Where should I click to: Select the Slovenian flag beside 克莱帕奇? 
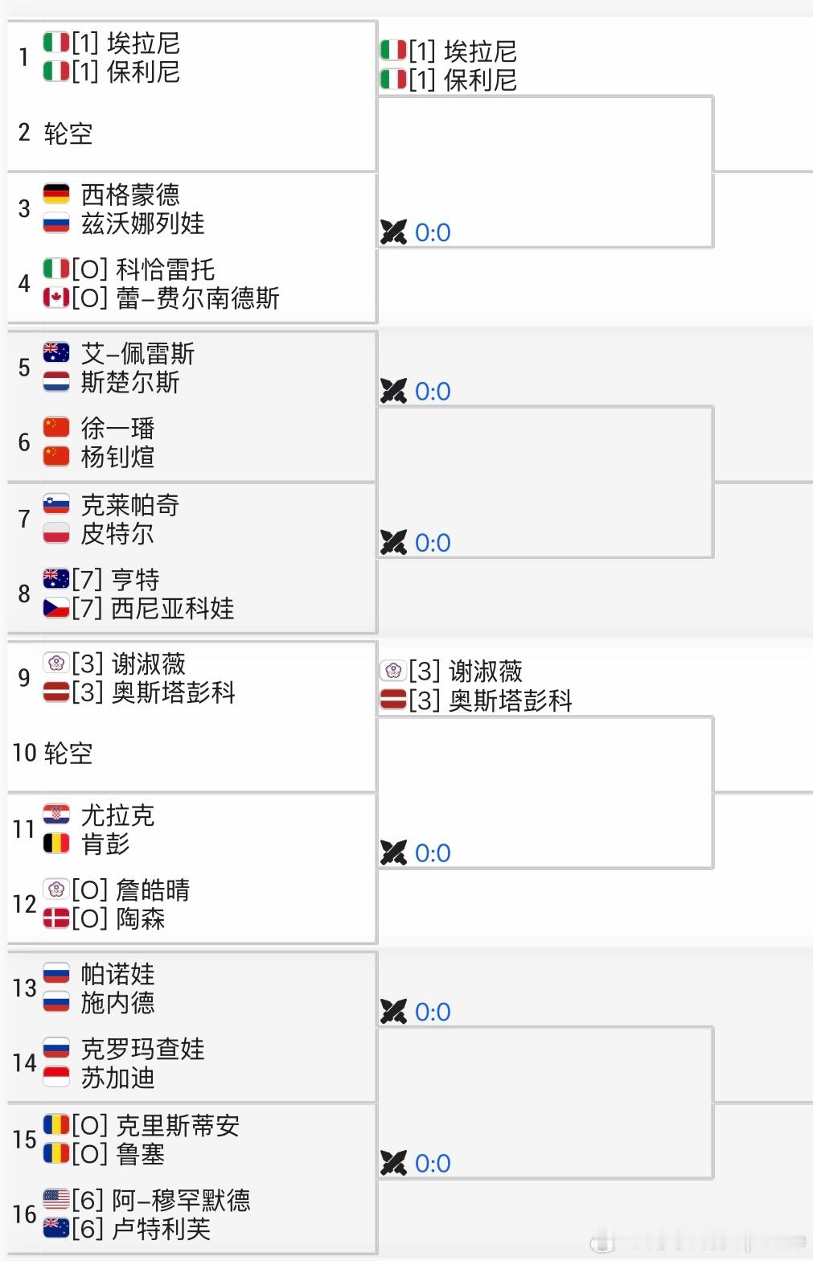click(x=56, y=504)
